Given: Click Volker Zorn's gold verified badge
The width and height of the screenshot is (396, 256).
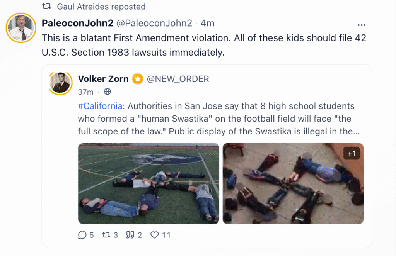Looking at the screenshot, I should [138, 79].
